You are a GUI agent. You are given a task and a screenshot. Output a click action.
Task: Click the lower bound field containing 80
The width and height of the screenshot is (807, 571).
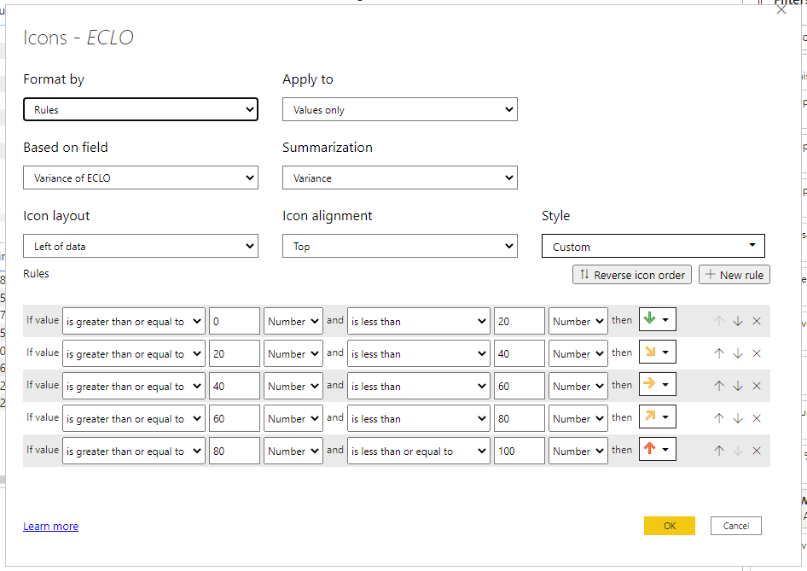tap(235, 451)
